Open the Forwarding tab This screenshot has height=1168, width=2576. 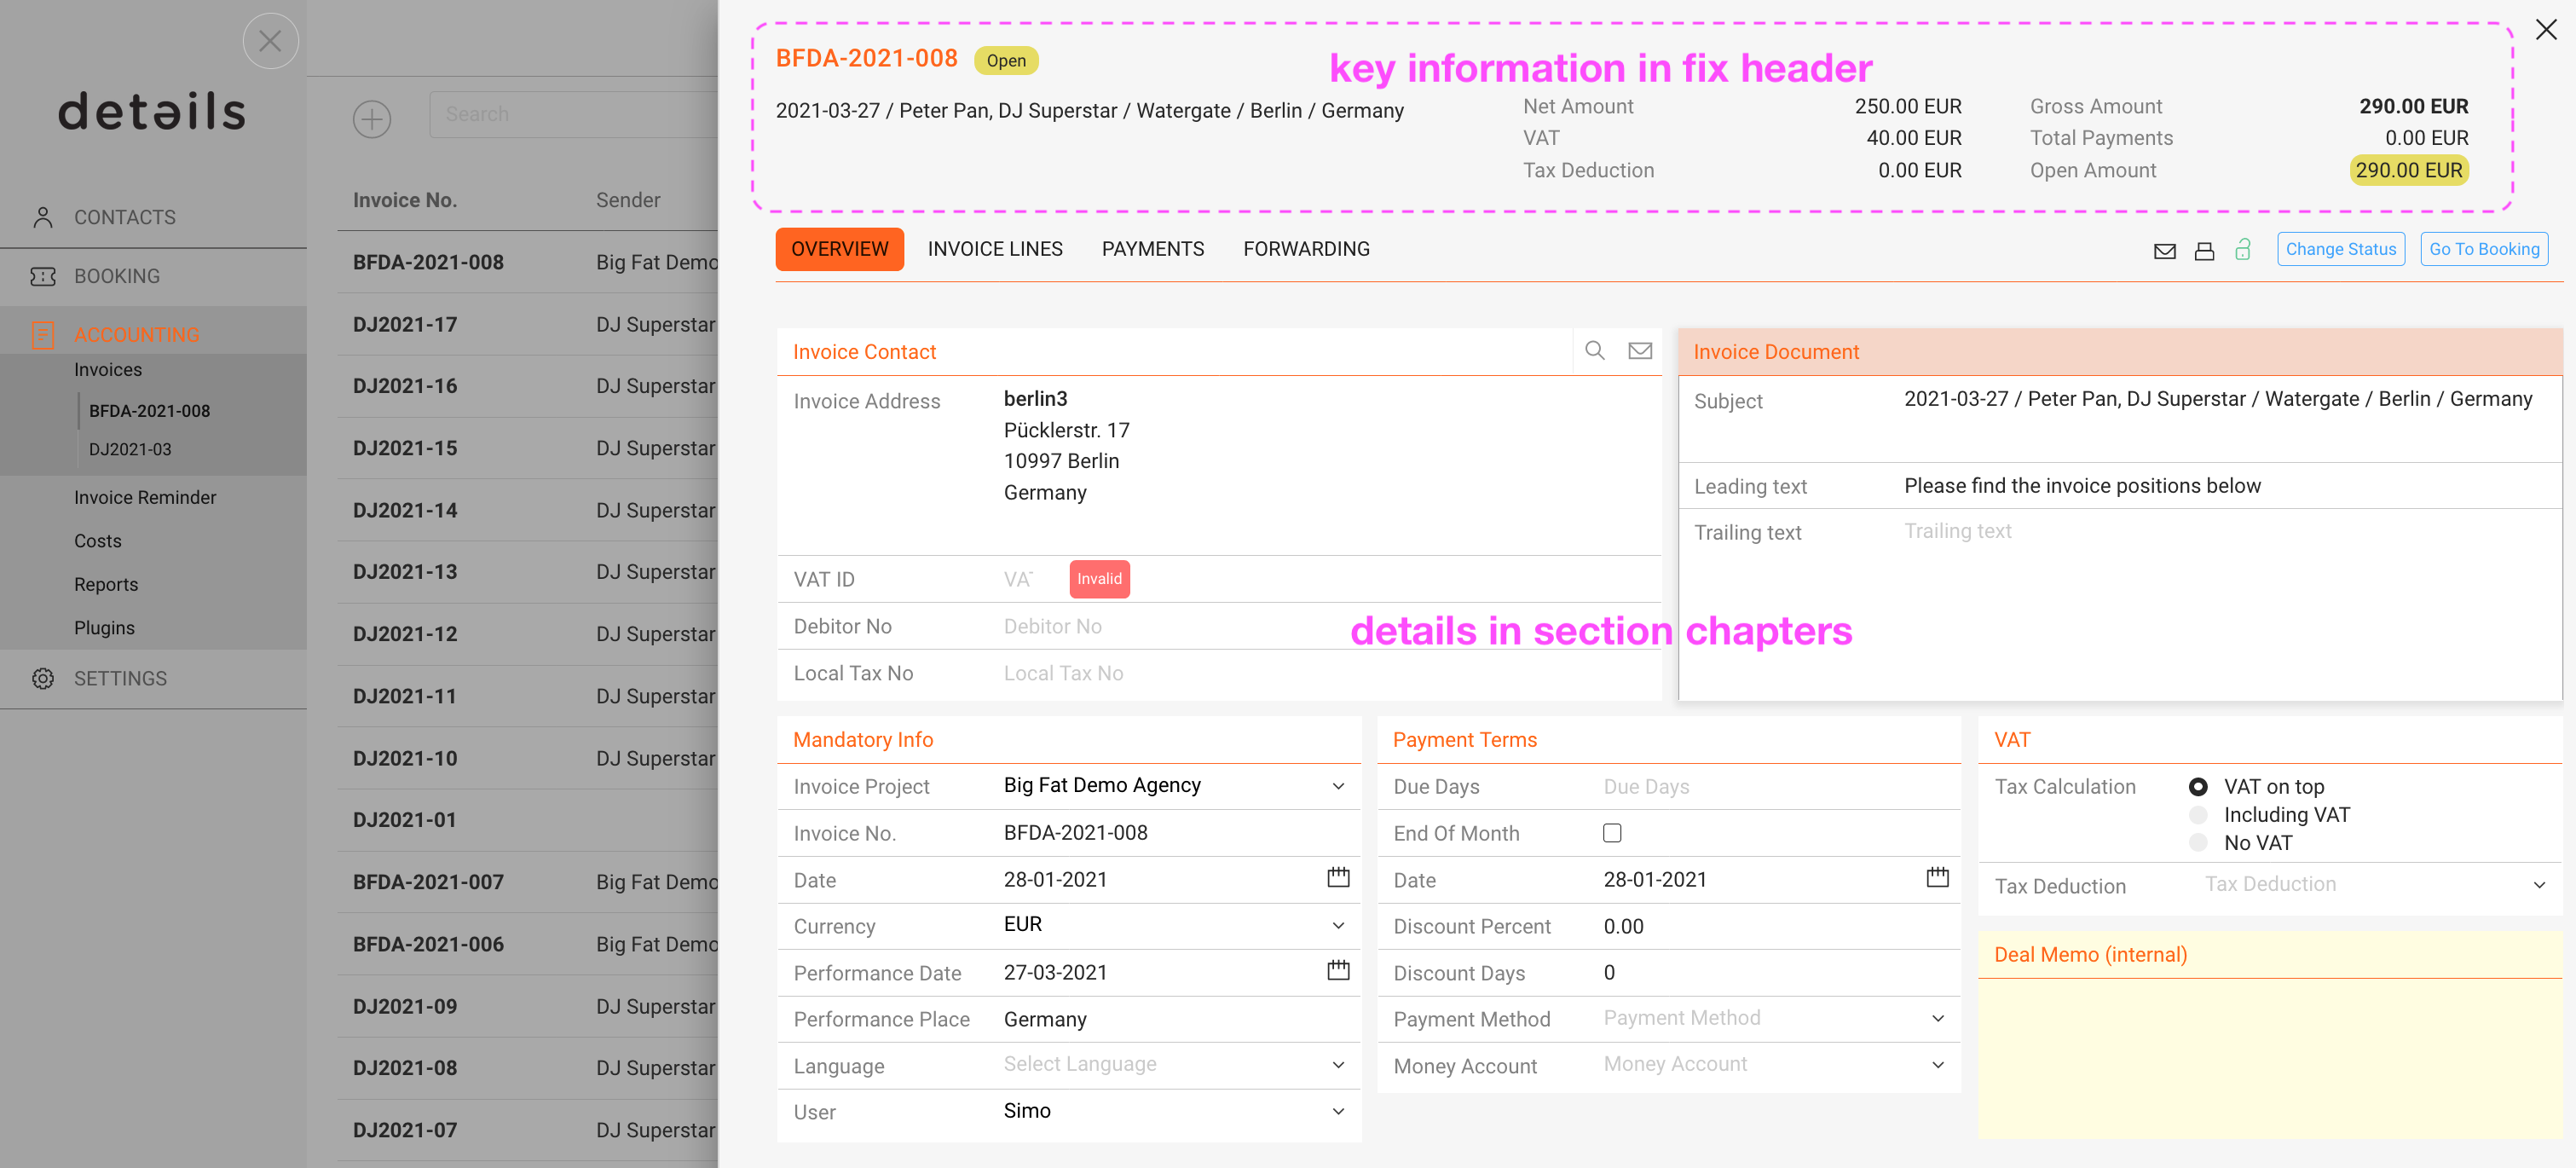[1306, 249]
